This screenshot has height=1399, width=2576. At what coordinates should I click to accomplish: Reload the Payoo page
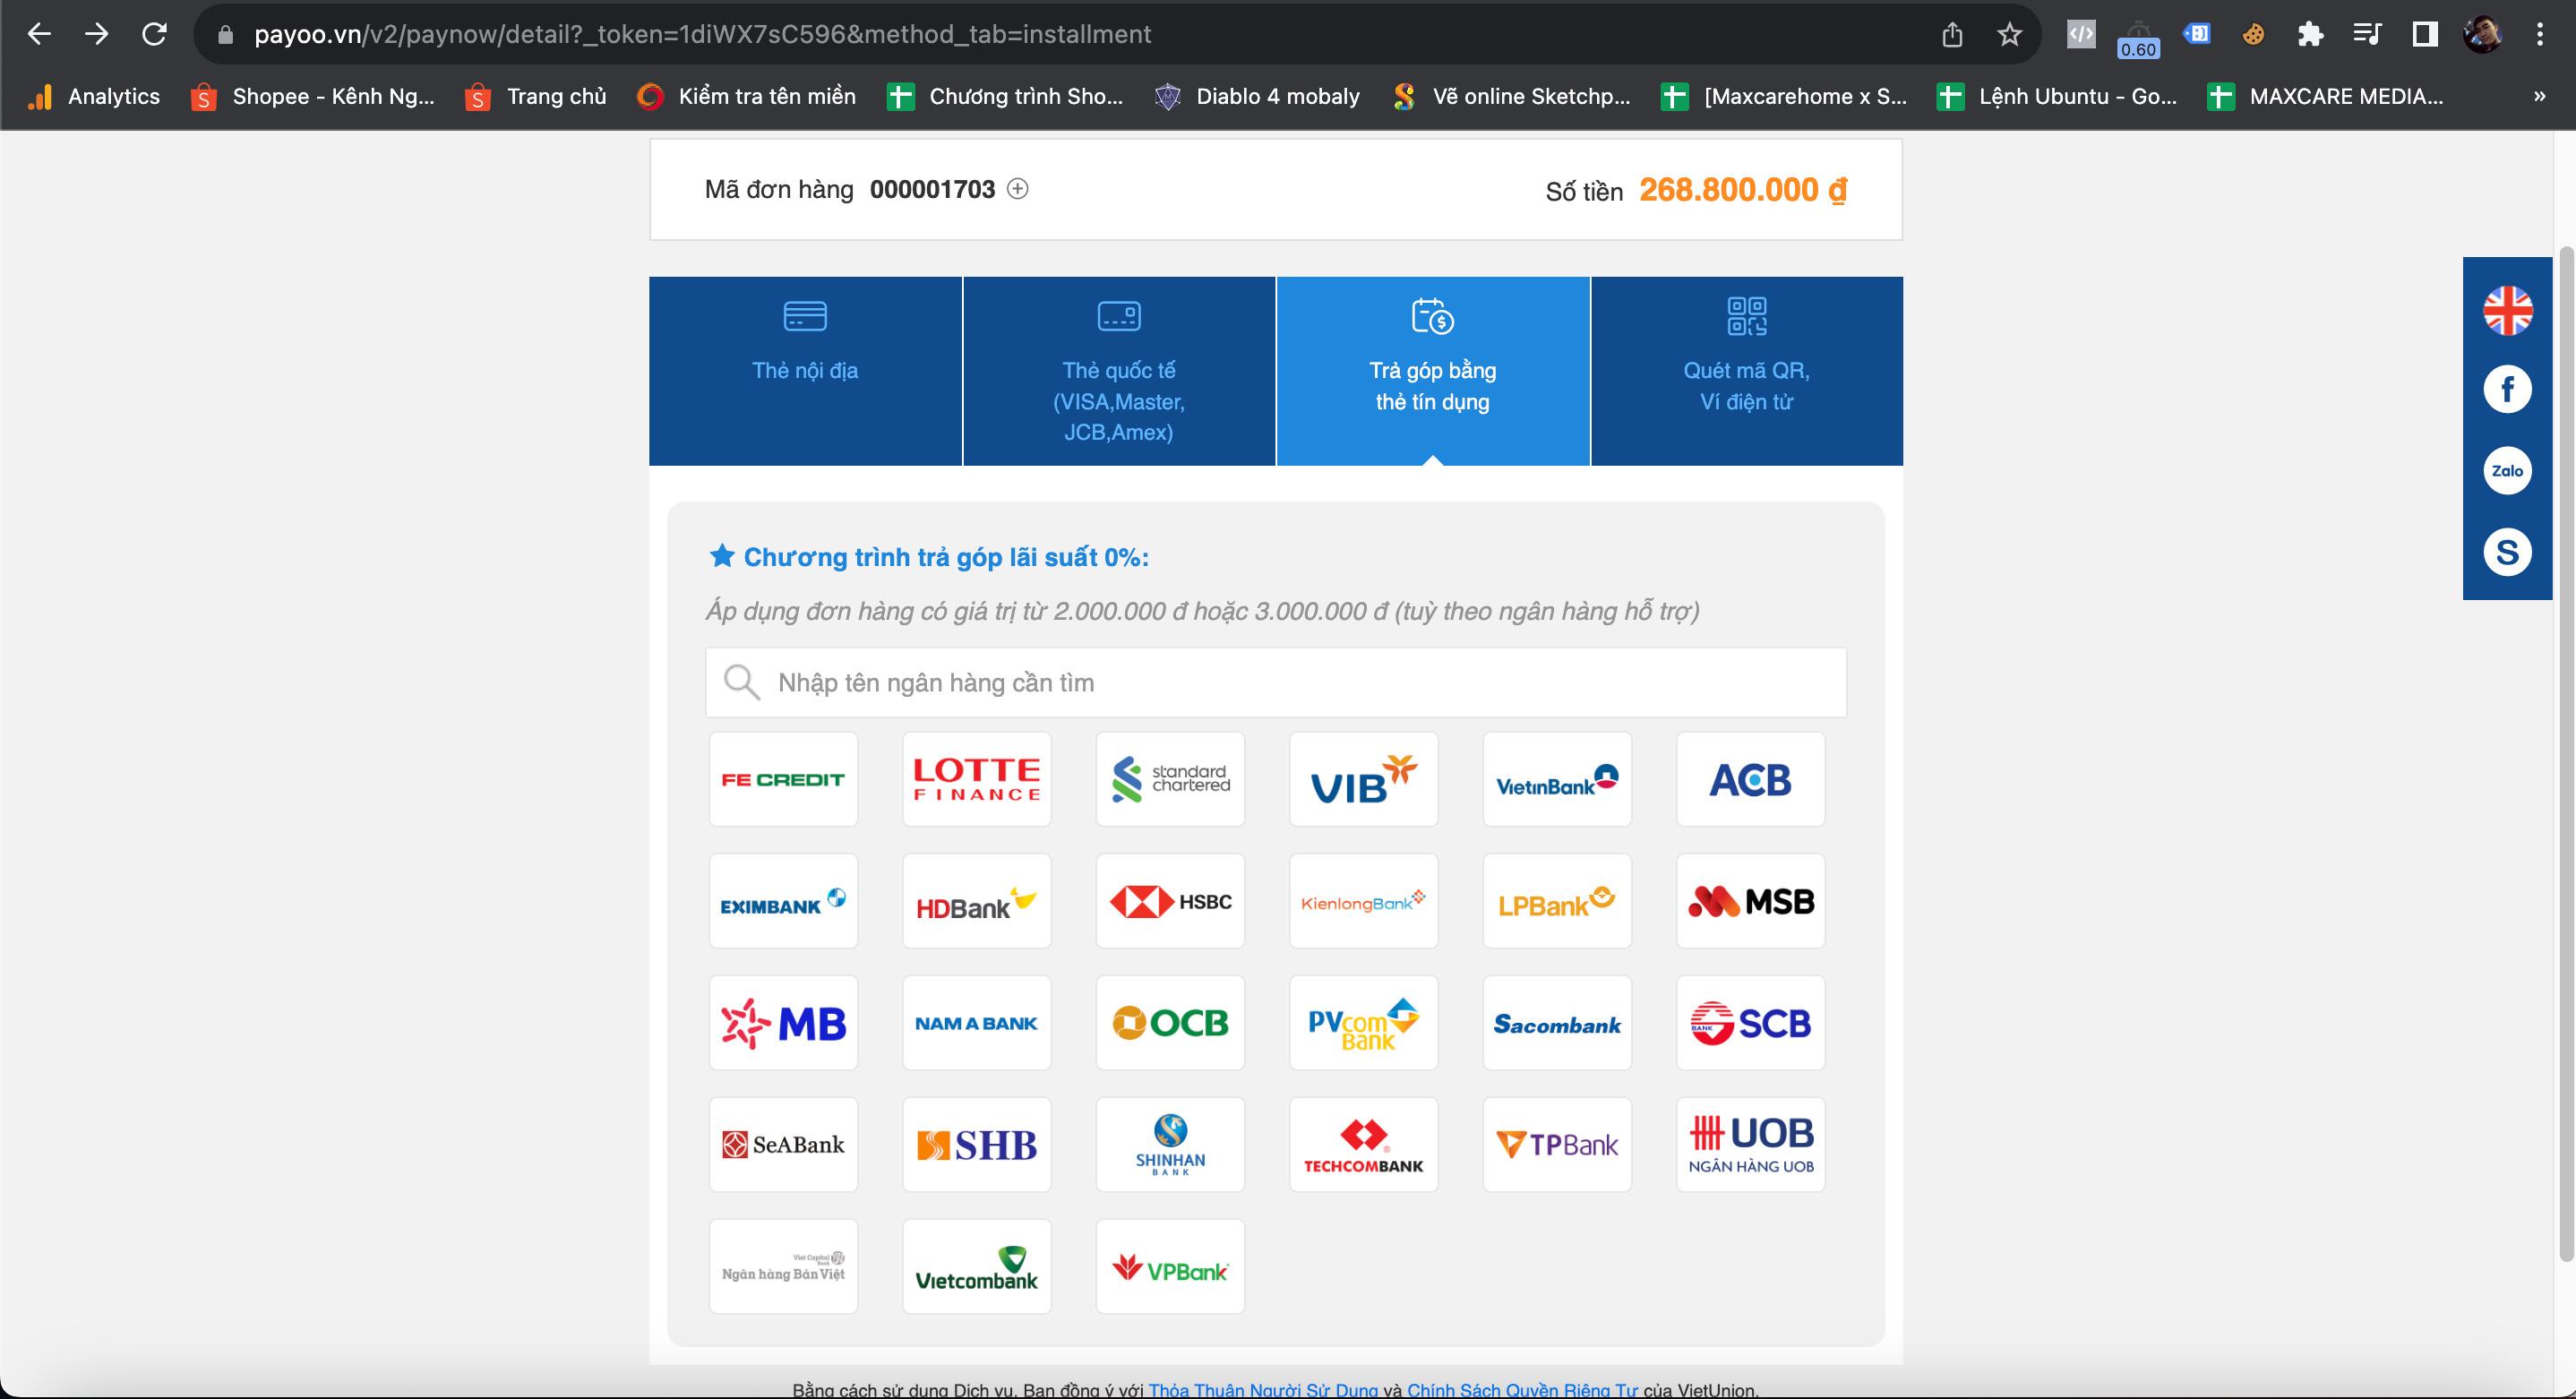pyautogui.click(x=154, y=35)
